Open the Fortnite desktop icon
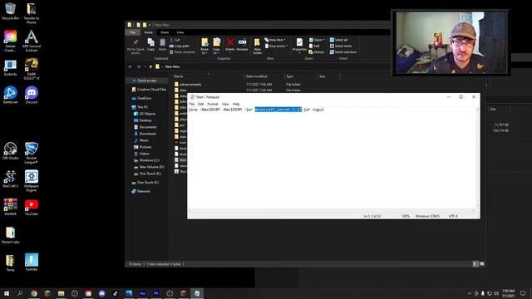This screenshot has width=532, height=299. (32, 262)
